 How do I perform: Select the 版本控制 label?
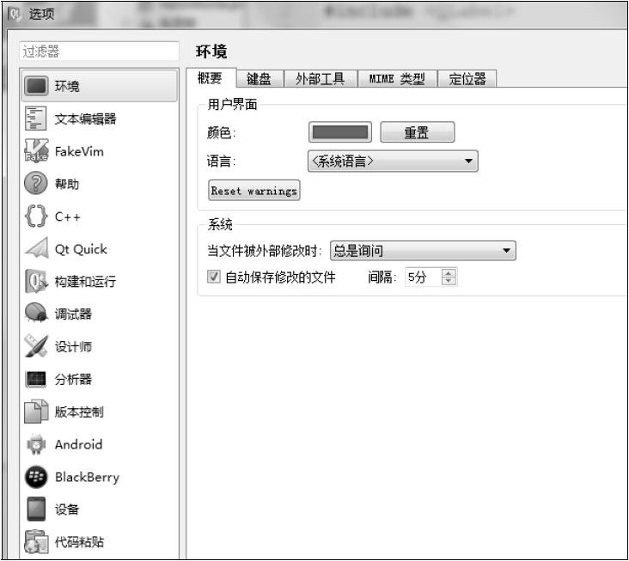click(x=79, y=412)
